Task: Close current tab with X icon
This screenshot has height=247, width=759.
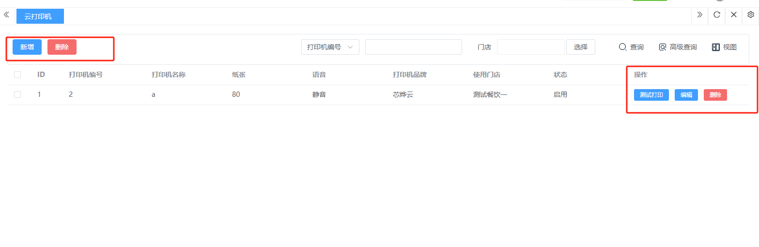Action: [733, 15]
